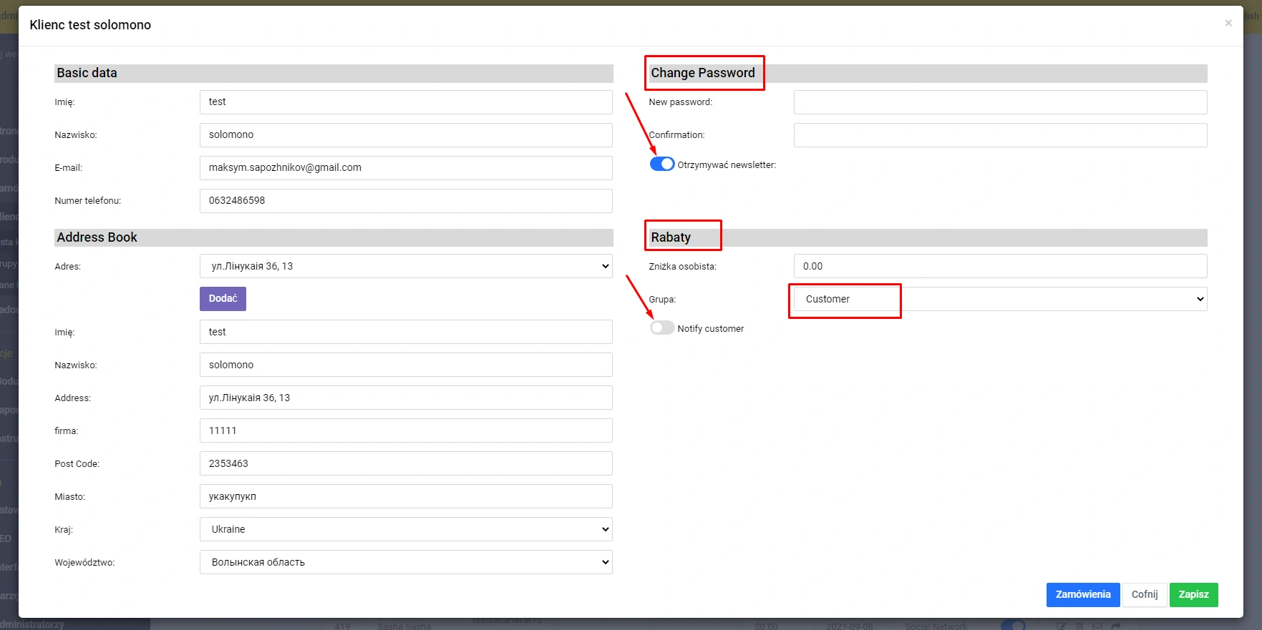
Task: Disable the Otrzymywać newsletter toggle
Action: point(661,164)
